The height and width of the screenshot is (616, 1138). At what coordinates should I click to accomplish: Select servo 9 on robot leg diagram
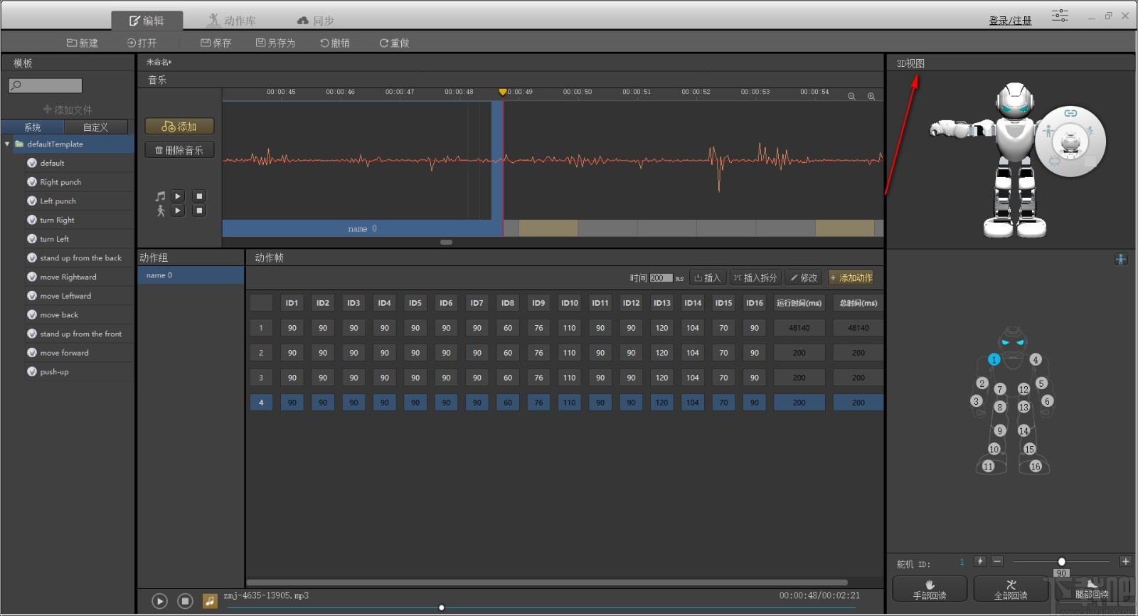(999, 430)
